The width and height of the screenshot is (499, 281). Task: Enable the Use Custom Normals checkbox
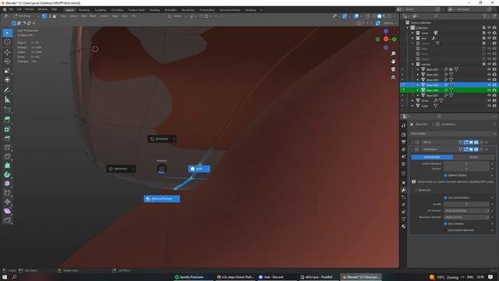point(445,230)
